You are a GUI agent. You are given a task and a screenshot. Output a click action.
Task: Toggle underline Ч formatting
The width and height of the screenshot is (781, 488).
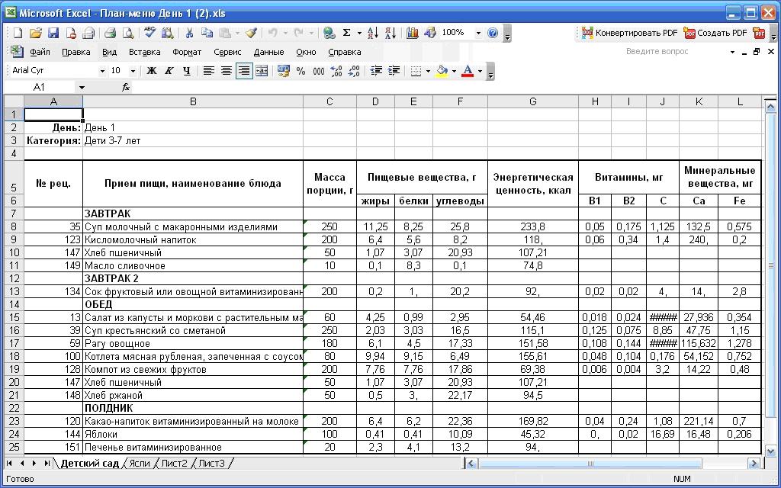click(x=187, y=71)
